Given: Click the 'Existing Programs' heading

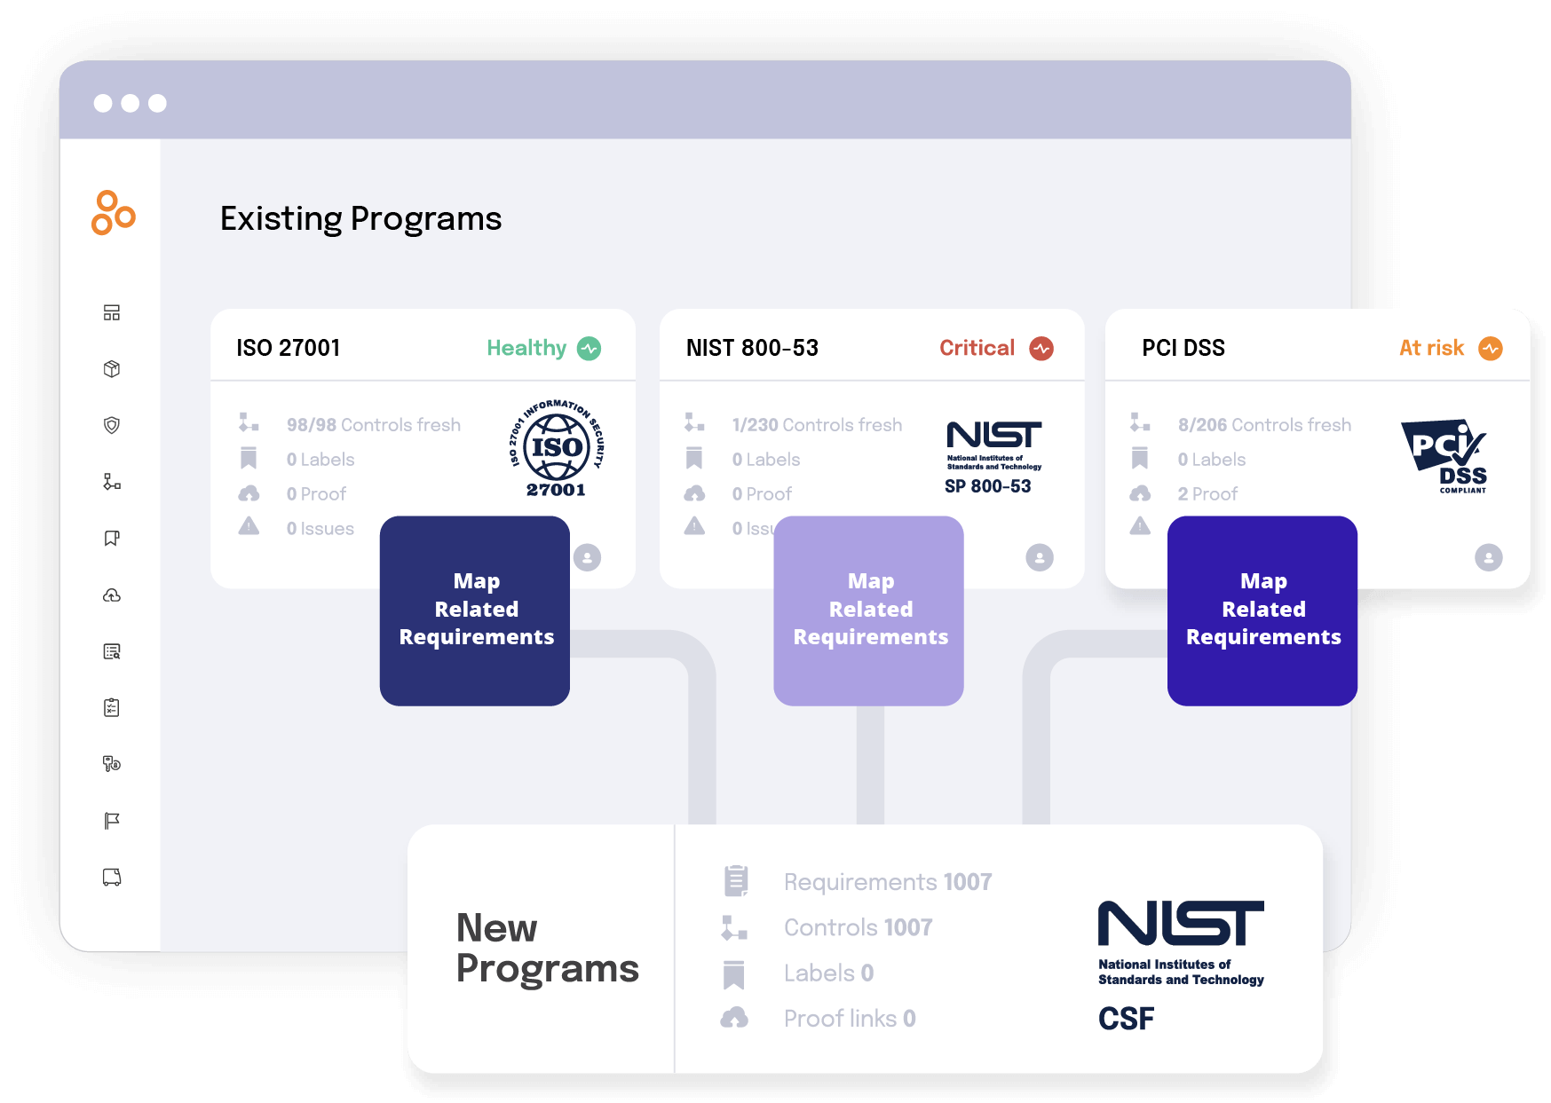Looking at the screenshot, I should (360, 218).
